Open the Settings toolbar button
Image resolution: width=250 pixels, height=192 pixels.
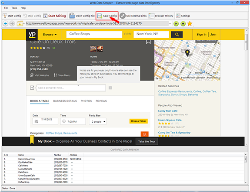click(x=183, y=16)
